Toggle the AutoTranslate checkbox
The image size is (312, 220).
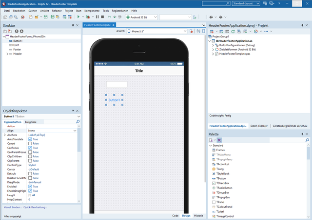coord(30,139)
